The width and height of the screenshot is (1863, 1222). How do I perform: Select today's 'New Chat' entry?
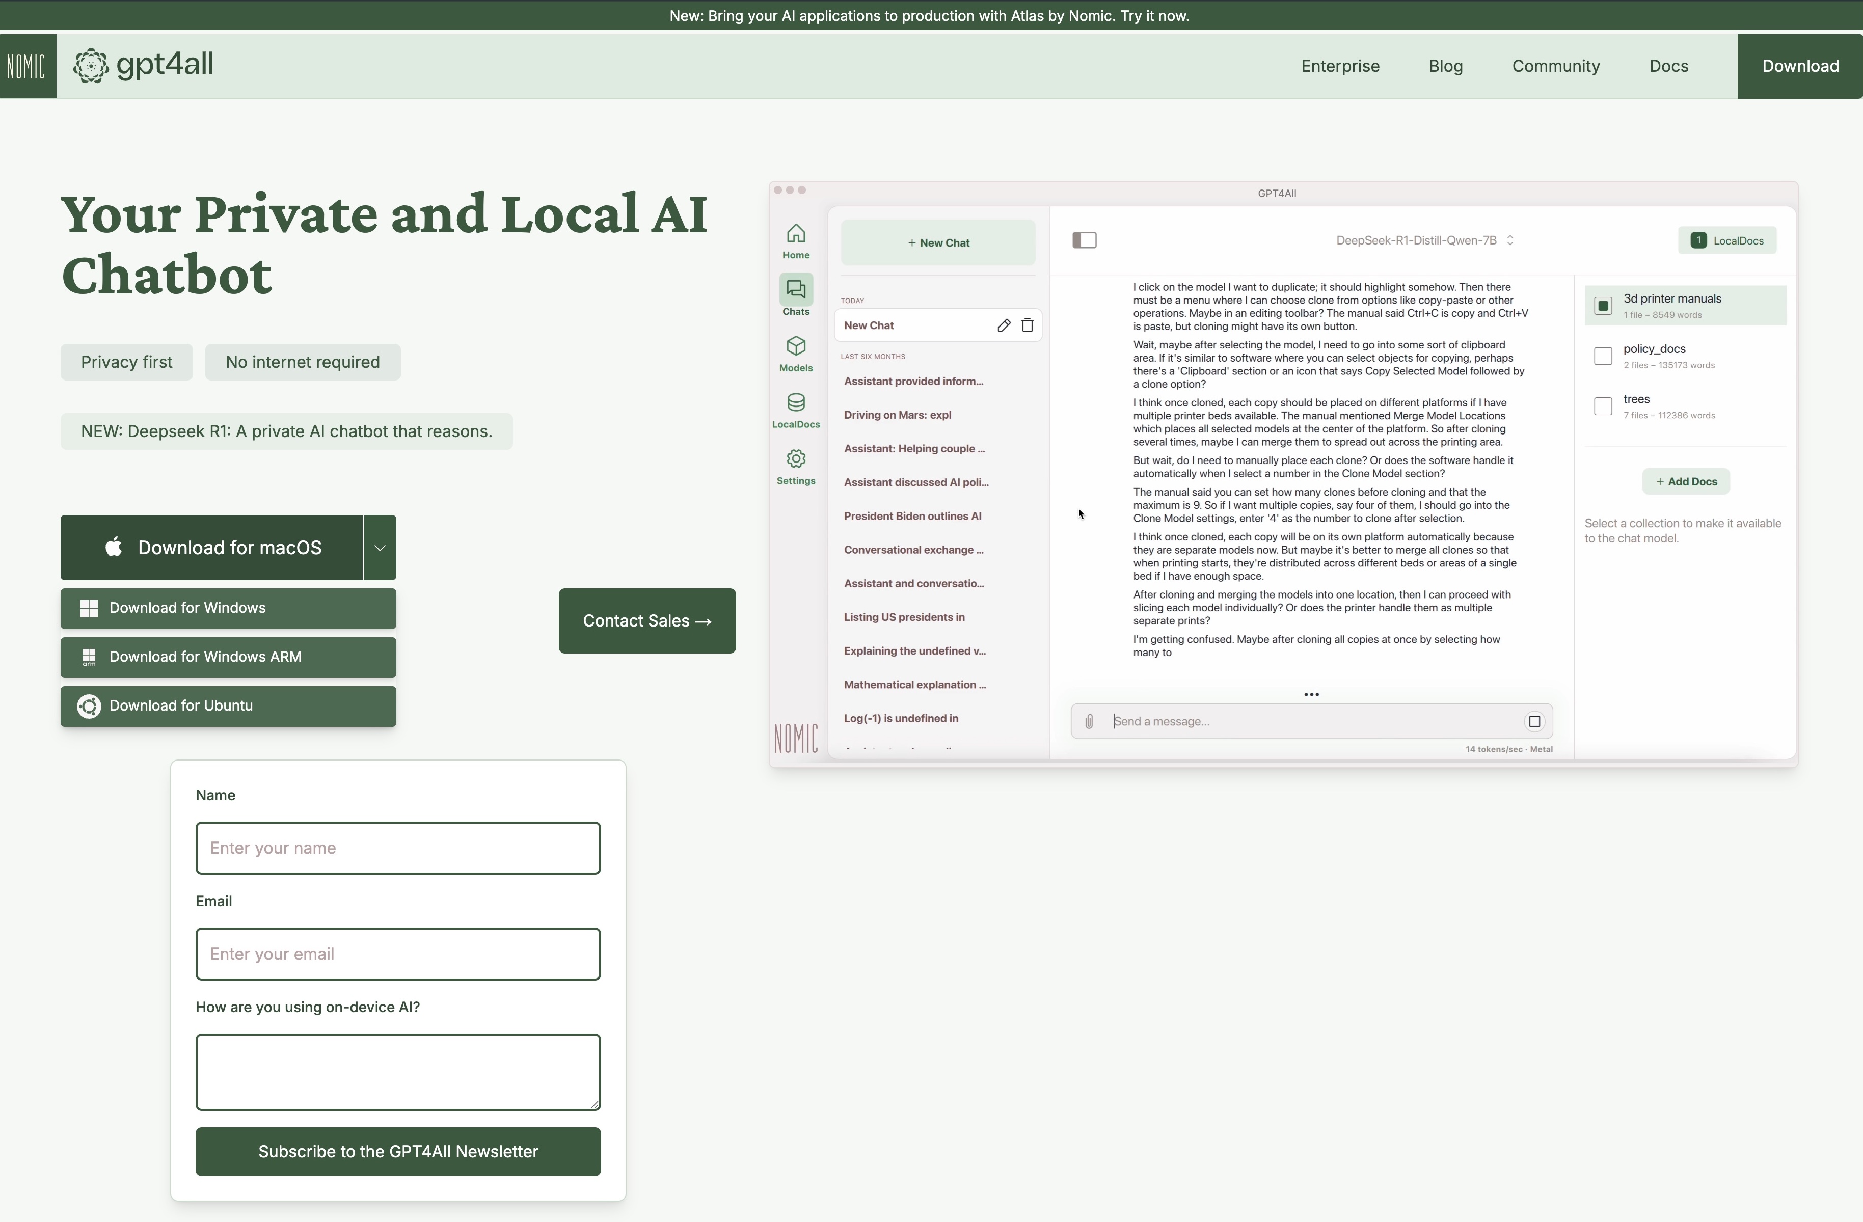click(x=938, y=325)
